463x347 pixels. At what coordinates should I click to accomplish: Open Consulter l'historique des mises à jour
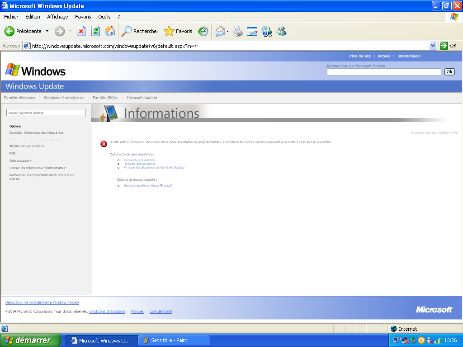tap(37, 132)
